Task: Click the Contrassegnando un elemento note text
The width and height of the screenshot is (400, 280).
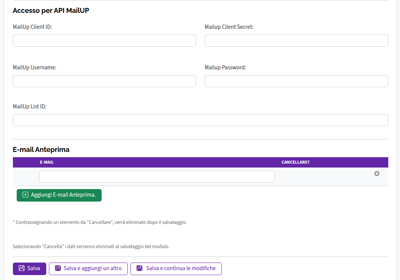Action: click(100, 222)
